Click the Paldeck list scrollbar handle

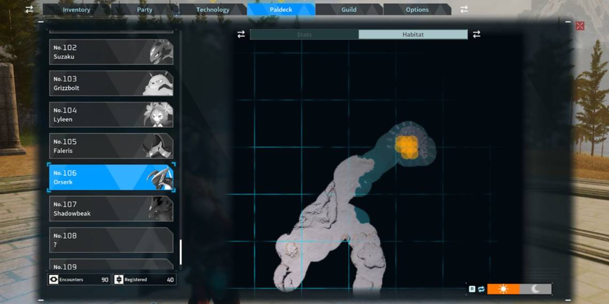pos(181,252)
